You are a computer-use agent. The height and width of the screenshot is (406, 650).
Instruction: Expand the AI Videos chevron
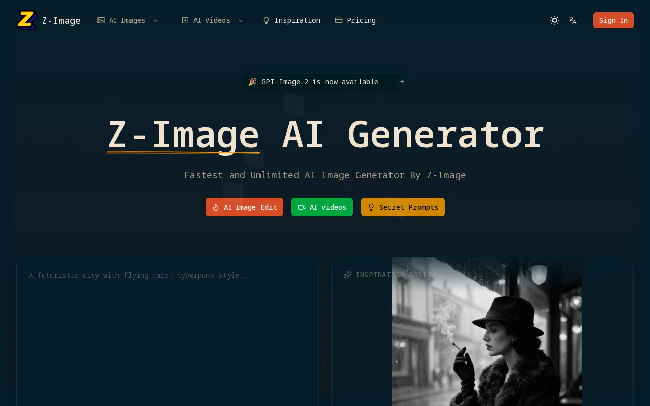pyautogui.click(x=241, y=20)
